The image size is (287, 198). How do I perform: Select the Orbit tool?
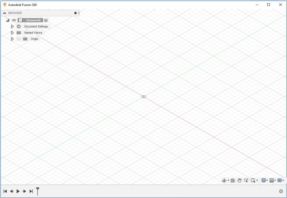coord(224,180)
